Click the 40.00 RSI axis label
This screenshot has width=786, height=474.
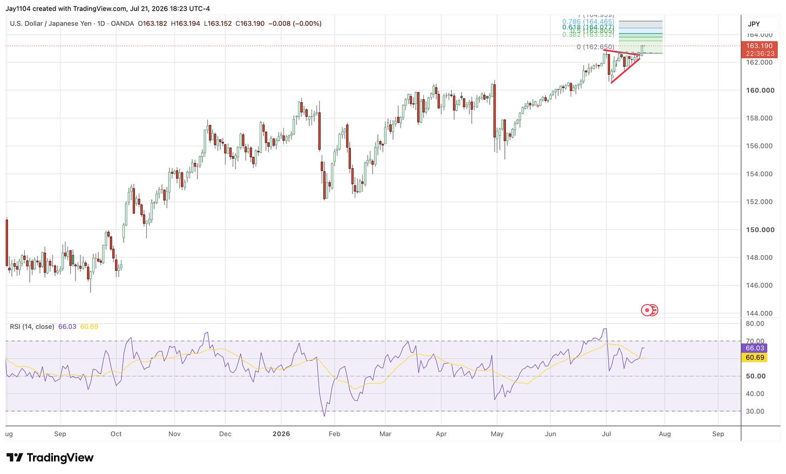tap(755, 394)
